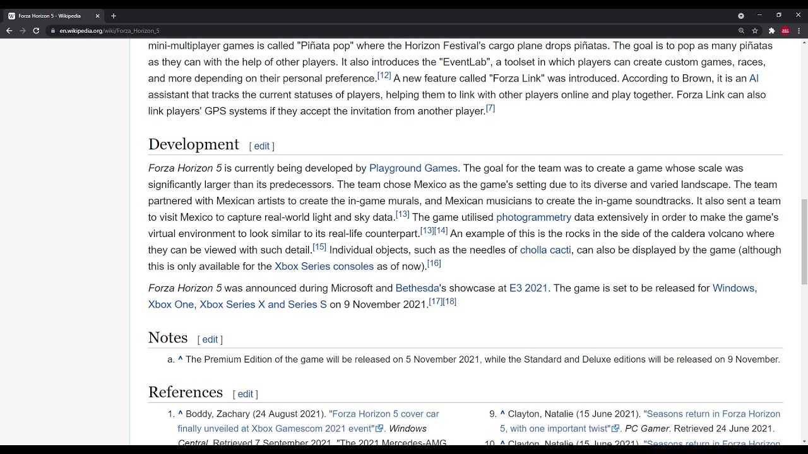Image resolution: width=808 pixels, height=454 pixels.
Task: Open citation [15]
Action: (319, 247)
